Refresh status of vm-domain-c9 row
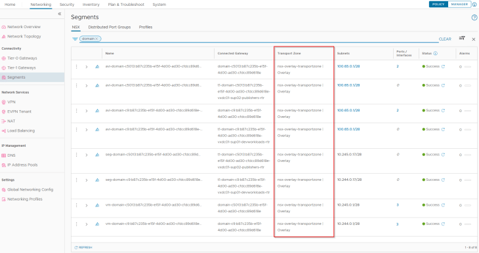The image size is (479, 253). [443, 224]
